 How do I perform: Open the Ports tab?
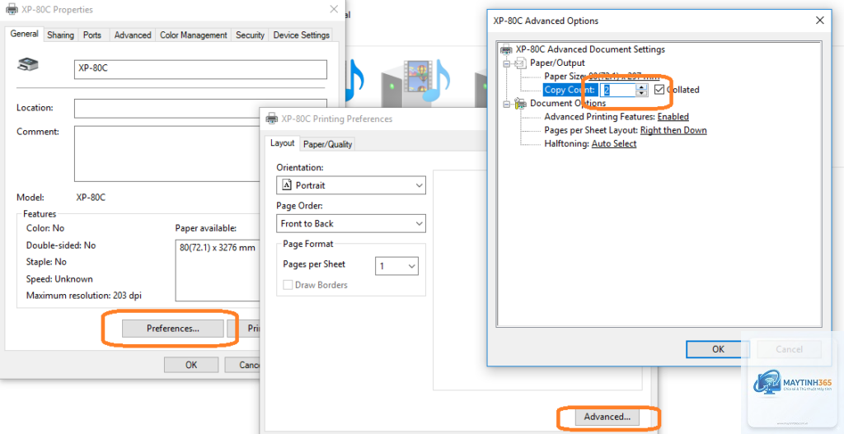(92, 35)
